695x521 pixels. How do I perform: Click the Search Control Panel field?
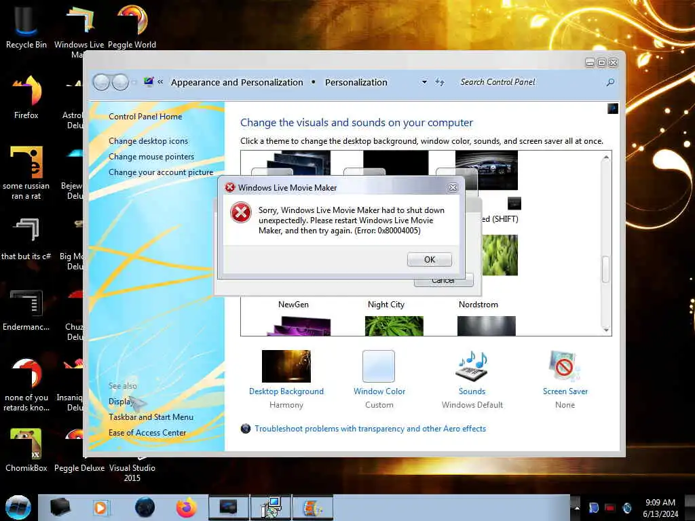pos(531,82)
